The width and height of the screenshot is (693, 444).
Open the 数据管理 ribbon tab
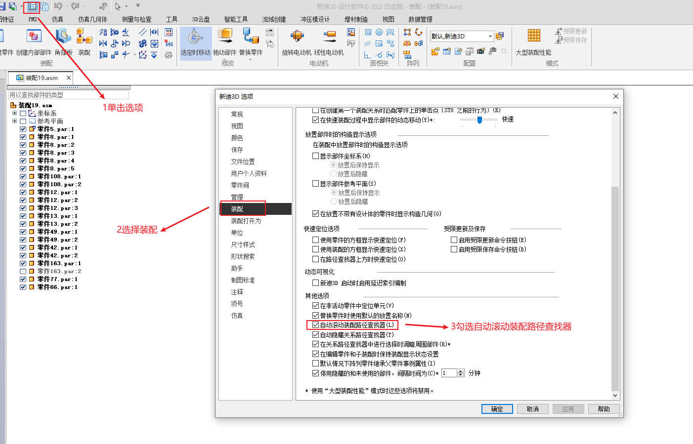(421, 19)
